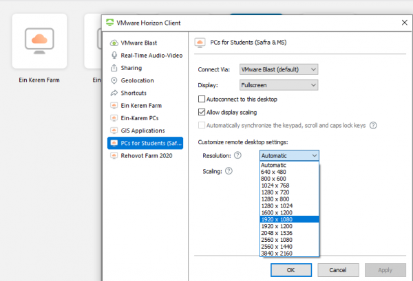Click the Cancel button
This screenshot has width=413, height=281.
click(338, 270)
